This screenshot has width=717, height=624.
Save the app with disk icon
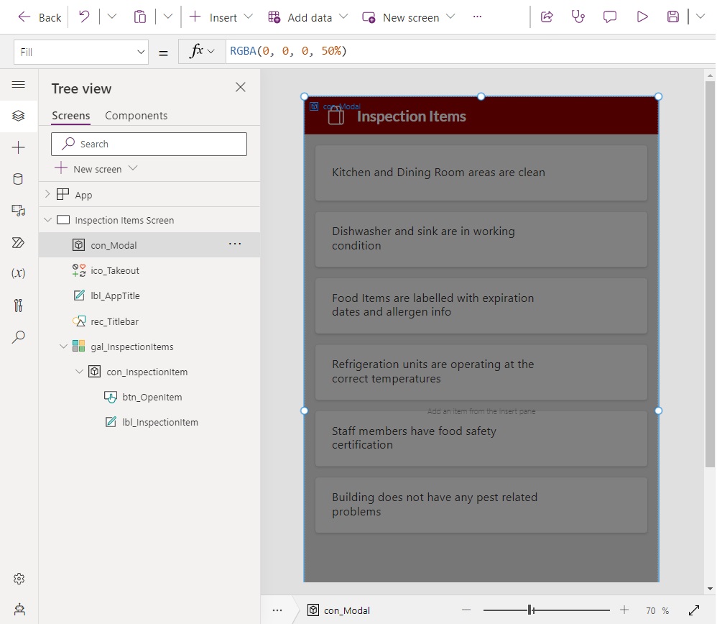point(672,17)
